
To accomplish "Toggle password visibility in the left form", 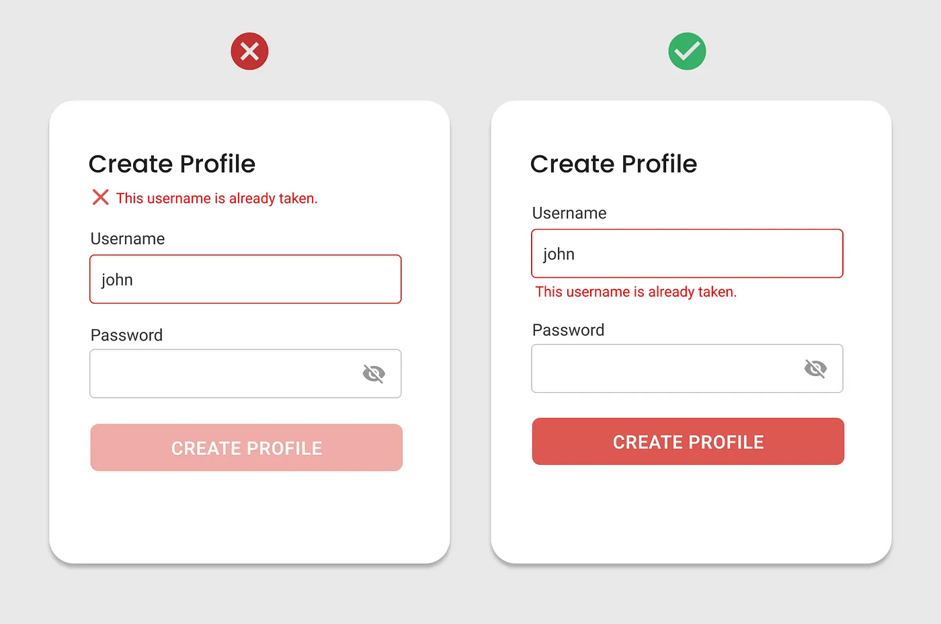I will click(x=374, y=373).
